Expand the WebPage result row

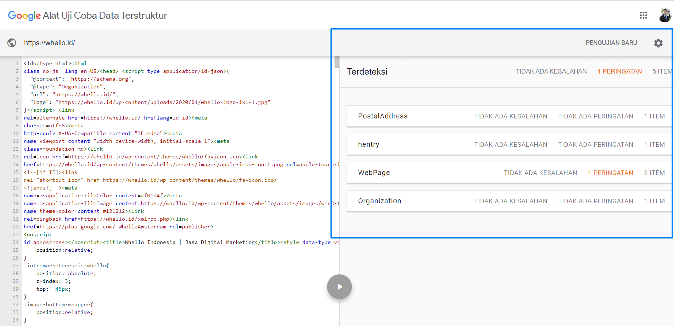(374, 173)
